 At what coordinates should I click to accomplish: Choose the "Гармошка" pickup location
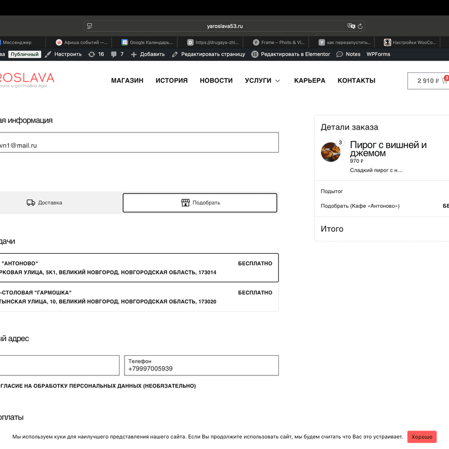(135, 297)
